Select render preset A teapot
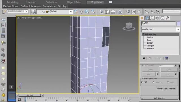The image size is (181, 102). coord(147,12)
